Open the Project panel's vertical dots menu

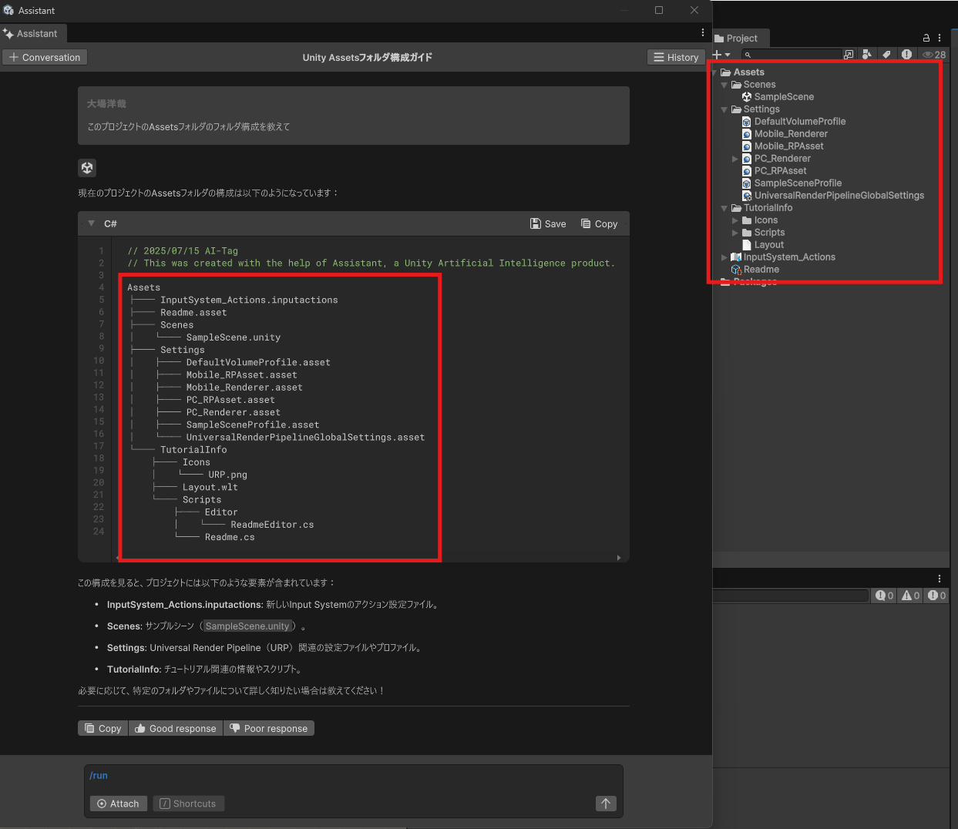(x=940, y=38)
